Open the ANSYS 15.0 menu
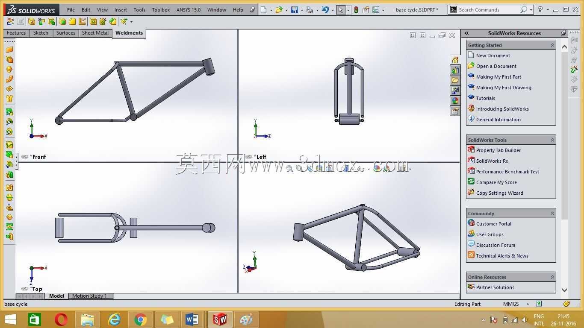This screenshot has width=584, height=328. pyautogui.click(x=189, y=10)
